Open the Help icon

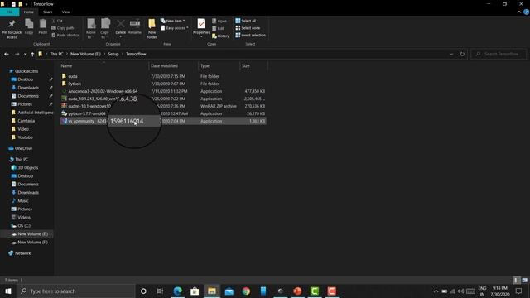point(527,12)
